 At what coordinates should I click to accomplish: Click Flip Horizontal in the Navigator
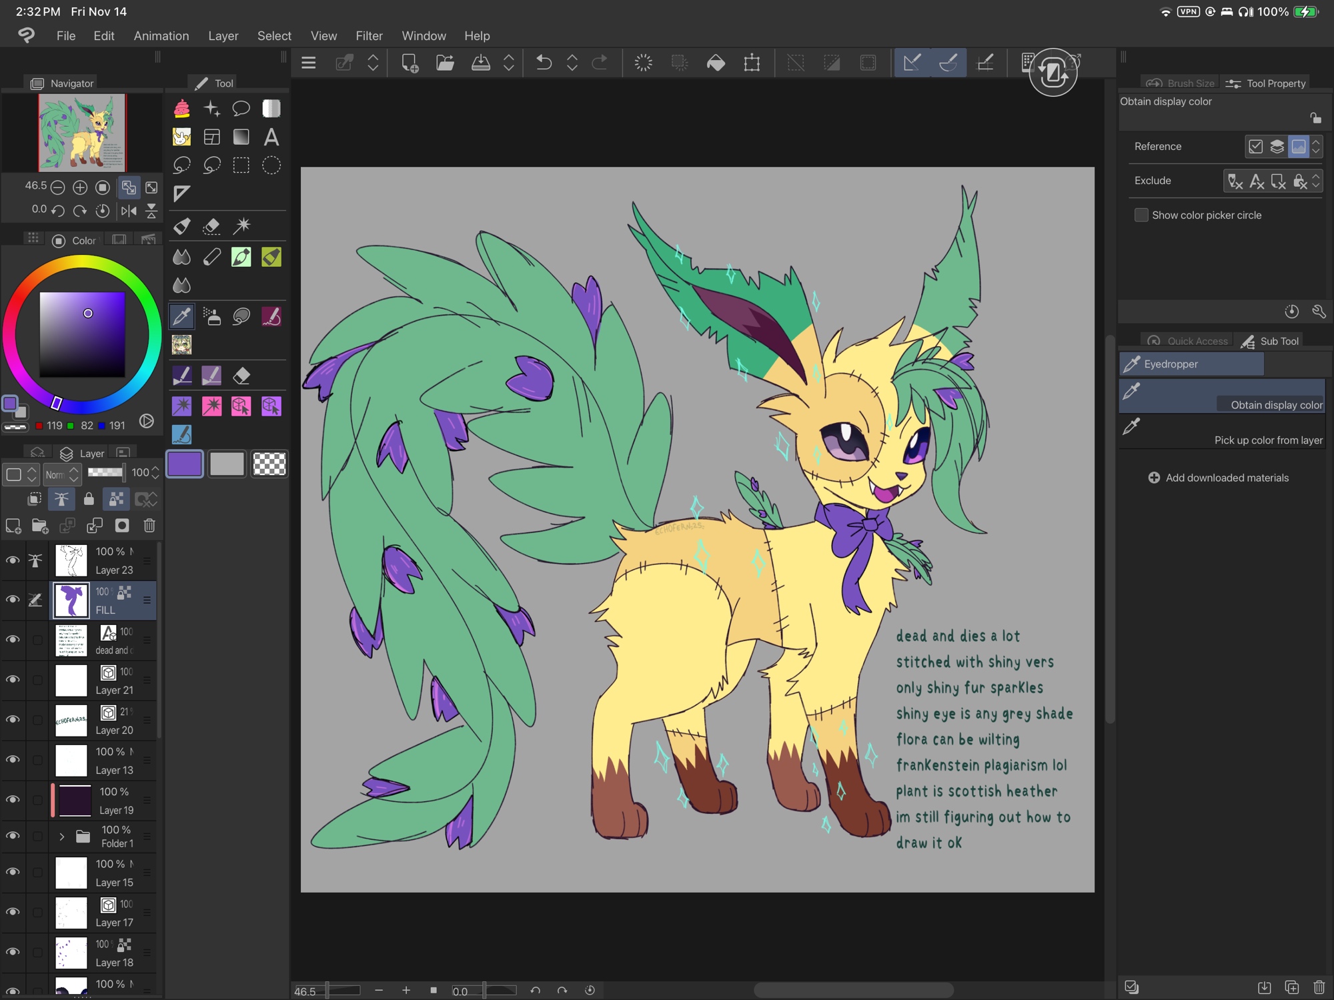click(129, 211)
